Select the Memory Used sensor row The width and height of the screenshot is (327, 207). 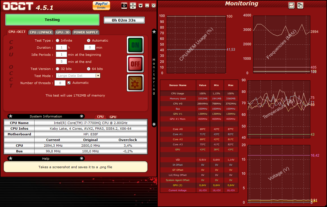pos(199,99)
